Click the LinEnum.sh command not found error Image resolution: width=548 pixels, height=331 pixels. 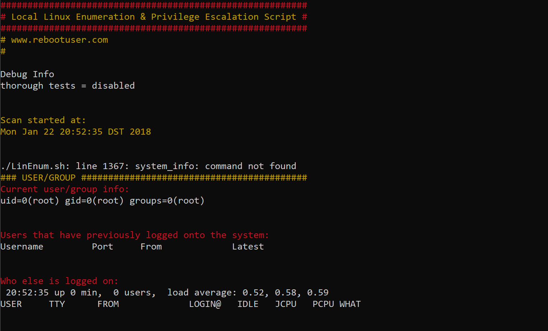point(149,166)
